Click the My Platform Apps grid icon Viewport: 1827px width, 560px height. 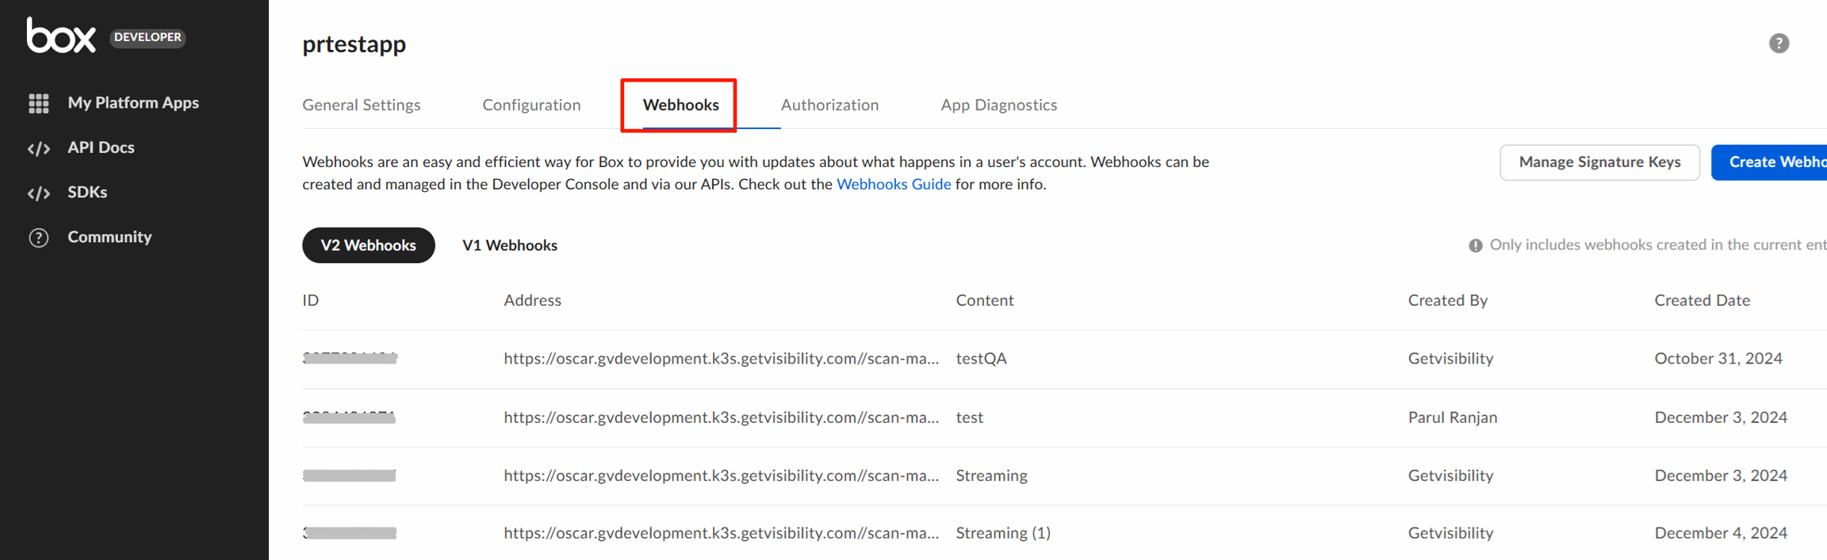(39, 103)
